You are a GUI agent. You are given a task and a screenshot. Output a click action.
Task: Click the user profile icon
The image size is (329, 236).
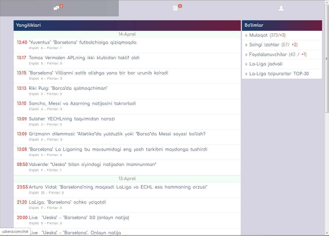coord(281,8)
